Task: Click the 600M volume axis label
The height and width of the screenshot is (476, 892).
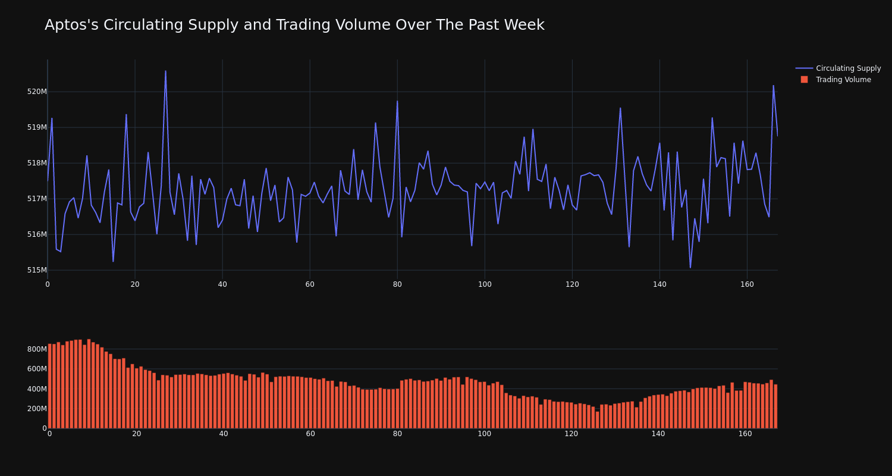Action: (37, 369)
